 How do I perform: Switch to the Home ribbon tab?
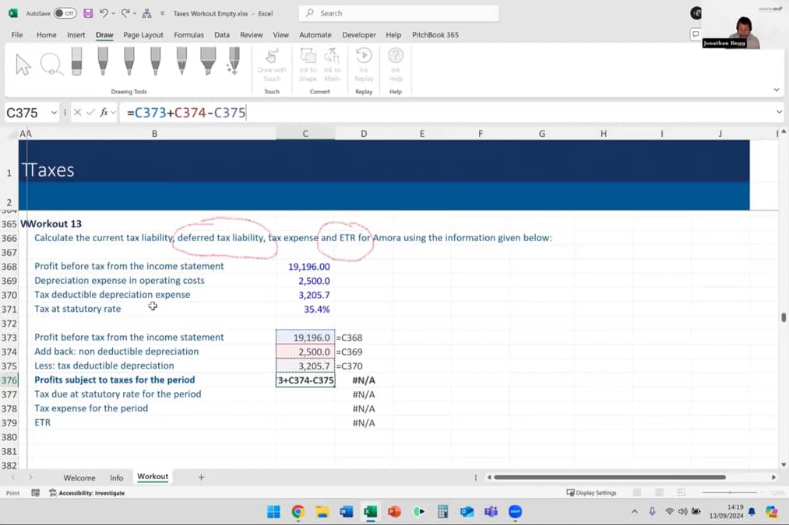click(x=46, y=35)
